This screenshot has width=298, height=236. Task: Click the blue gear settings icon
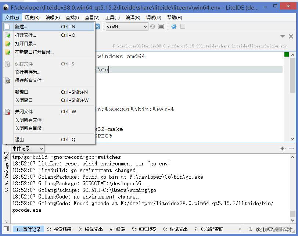pos(174,26)
